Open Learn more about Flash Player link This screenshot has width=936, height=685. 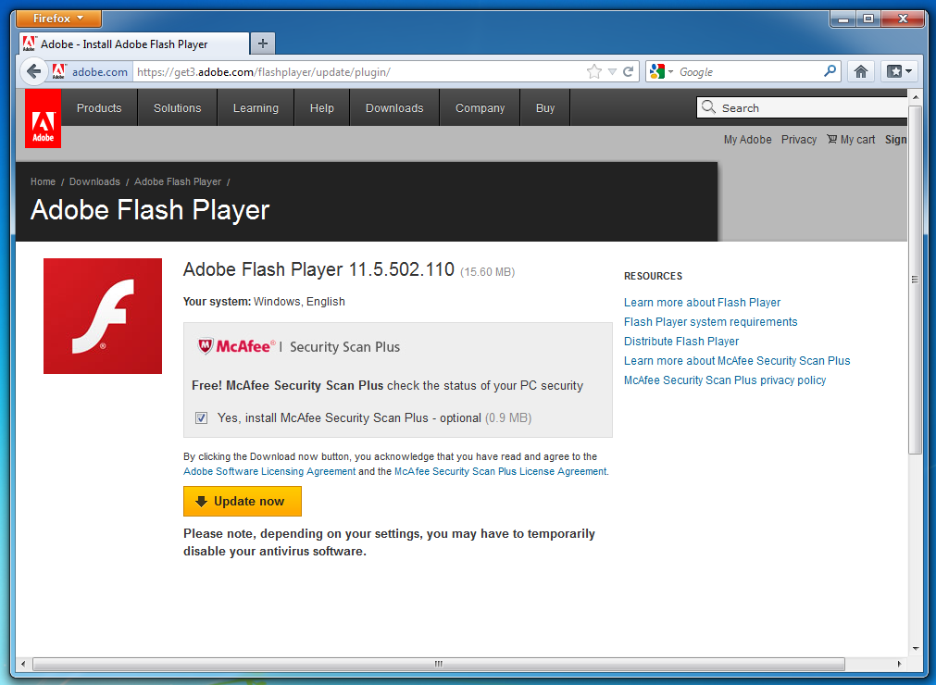(x=702, y=303)
